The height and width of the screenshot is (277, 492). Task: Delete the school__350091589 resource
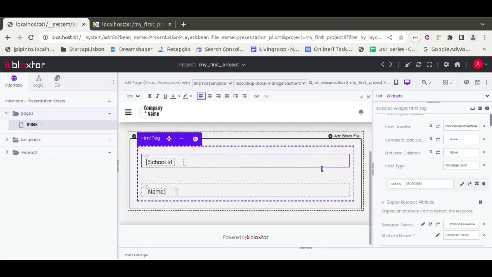point(484,184)
